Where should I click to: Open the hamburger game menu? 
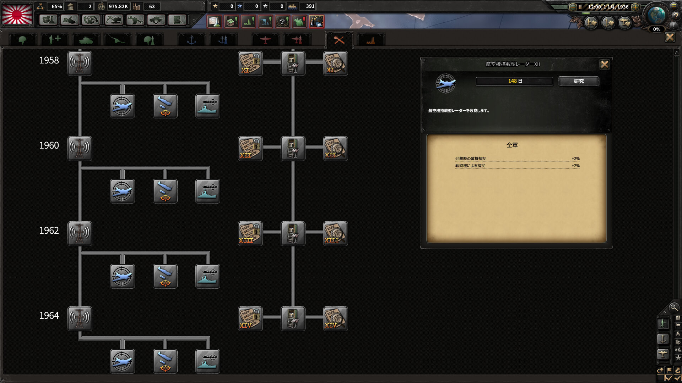[673, 6]
